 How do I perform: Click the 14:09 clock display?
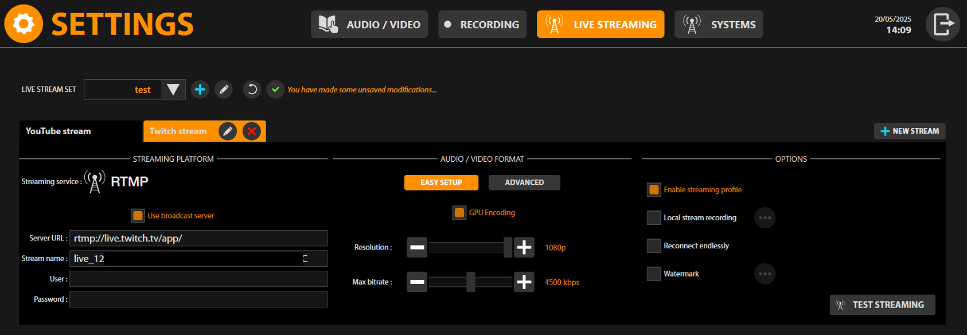(x=899, y=30)
